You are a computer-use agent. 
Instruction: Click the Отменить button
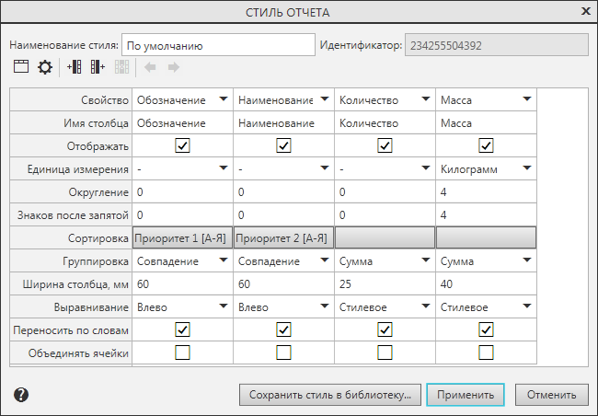pyautogui.click(x=551, y=395)
